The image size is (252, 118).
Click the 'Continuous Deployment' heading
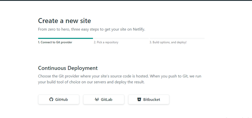(68, 68)
